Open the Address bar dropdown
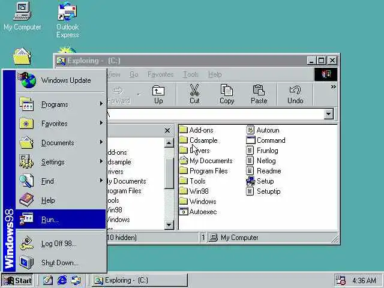Viewport: 384px width, 288px height. tap(329, 114)
